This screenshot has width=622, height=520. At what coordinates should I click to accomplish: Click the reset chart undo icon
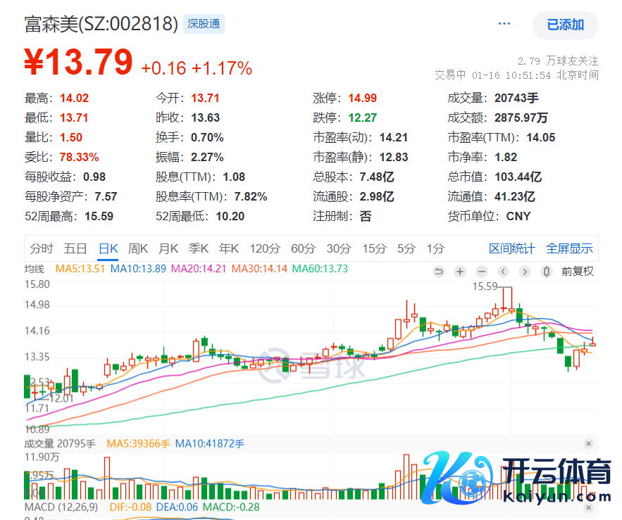click(x=438, y=271)
